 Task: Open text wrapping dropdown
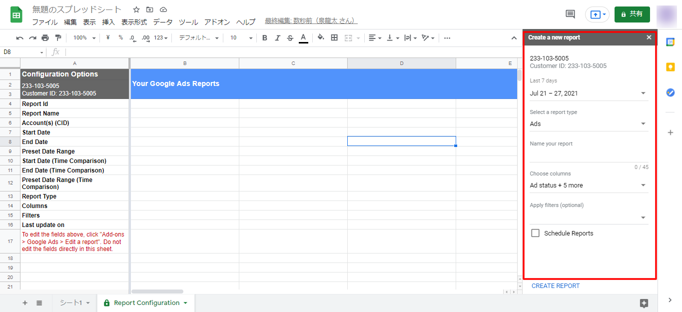tap(411, 37)
